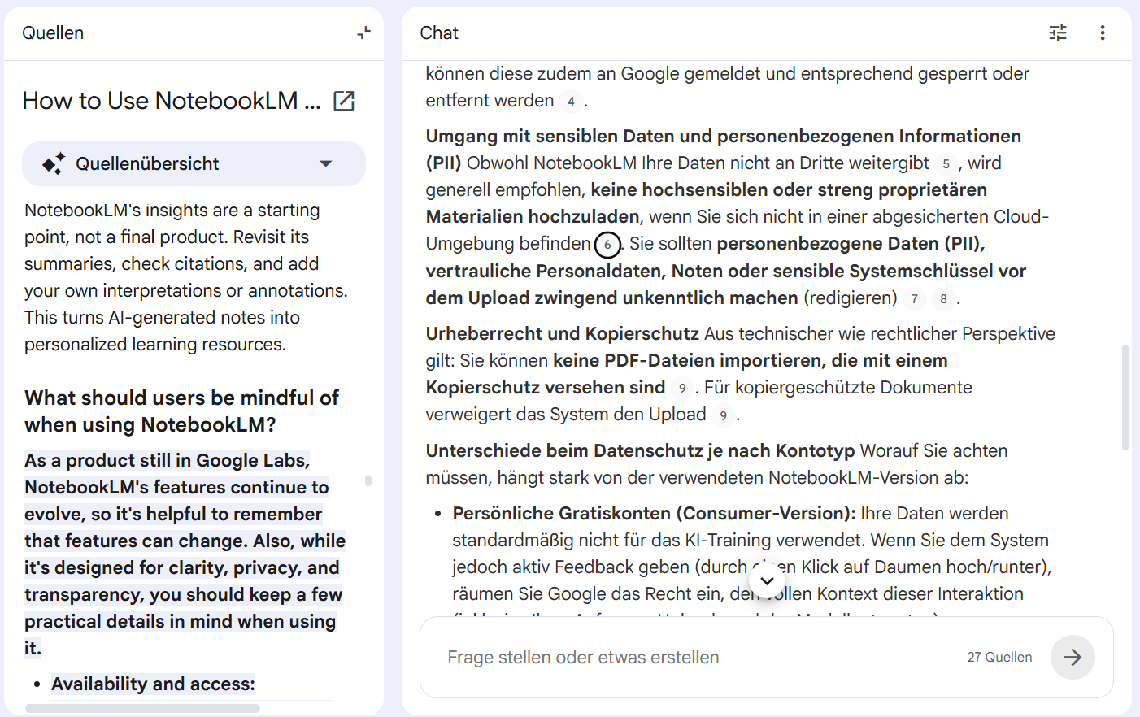Image resolution: width=1140 pixels, height=717 pixels.
Task: Click bold text 'keine PDF-Dateien importieren'
Action: click(x=688, y=360)
